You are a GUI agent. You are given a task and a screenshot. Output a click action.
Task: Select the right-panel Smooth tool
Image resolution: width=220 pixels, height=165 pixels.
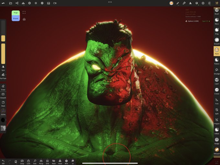tap(217, 41)
